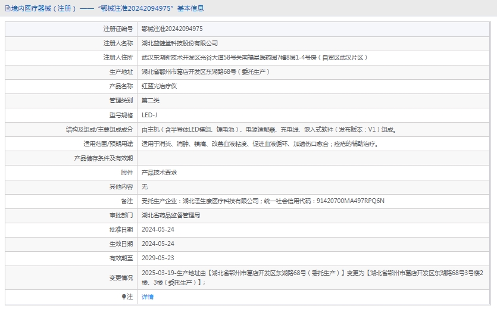This screenshot has height=309, width=497.
Task: Click model specification value LED-J
Action: [149, 115]
